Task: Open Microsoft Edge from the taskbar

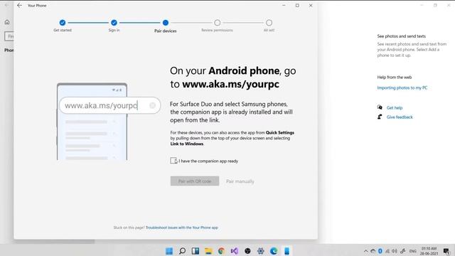Action: click(x=274, y=251)
